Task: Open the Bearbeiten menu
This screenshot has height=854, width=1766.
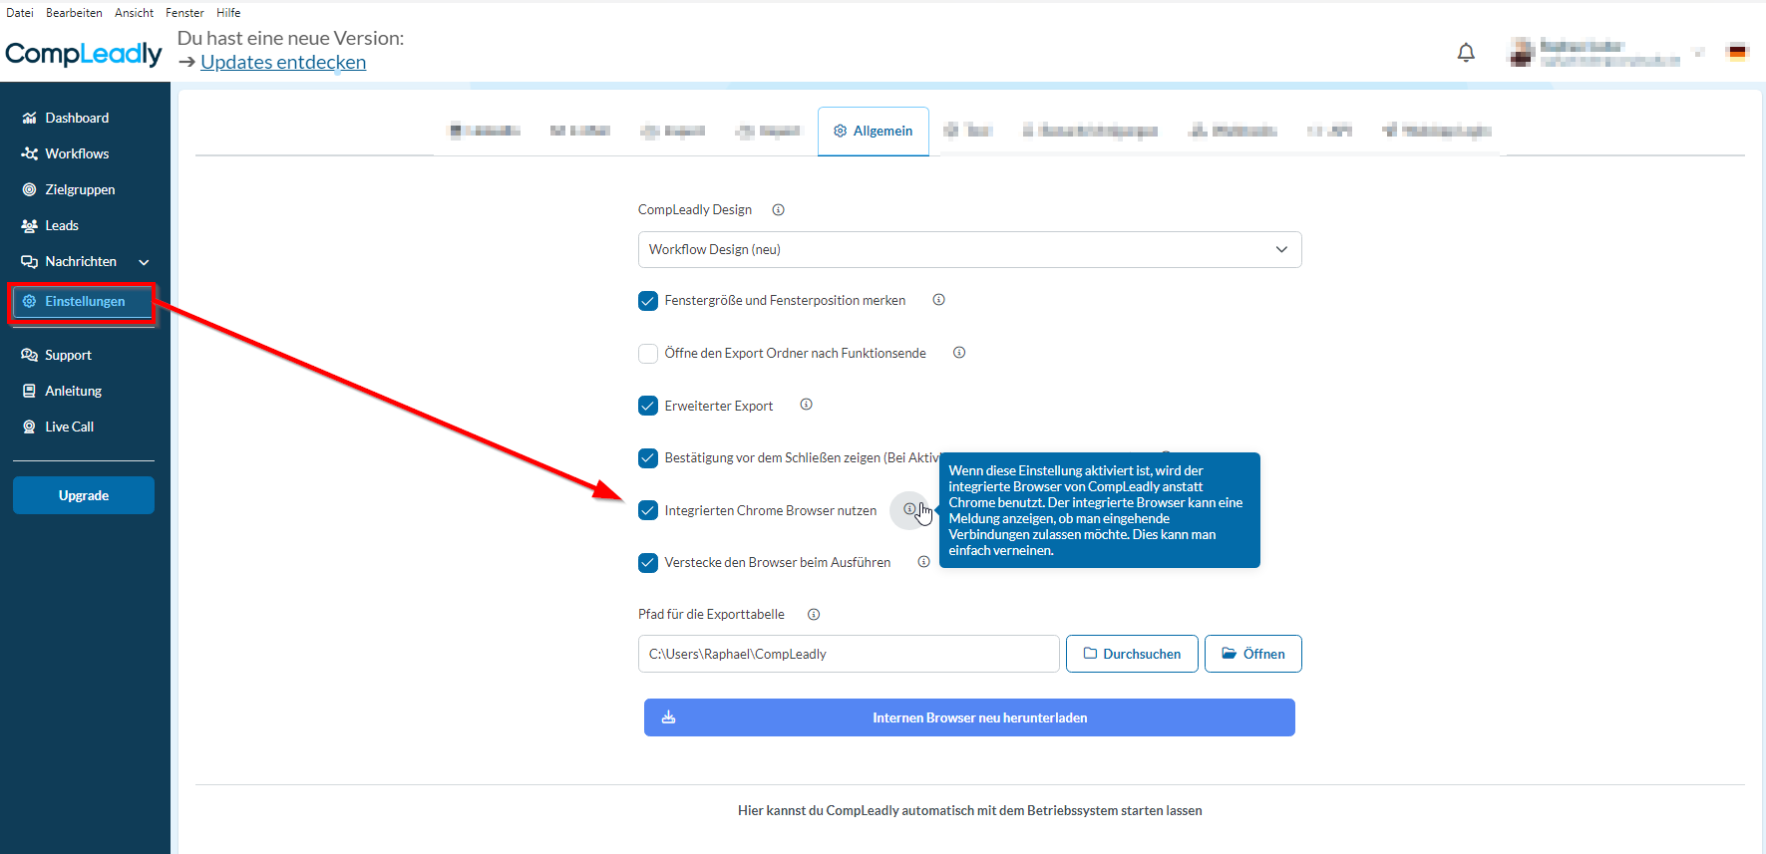Action: point(74,13)
